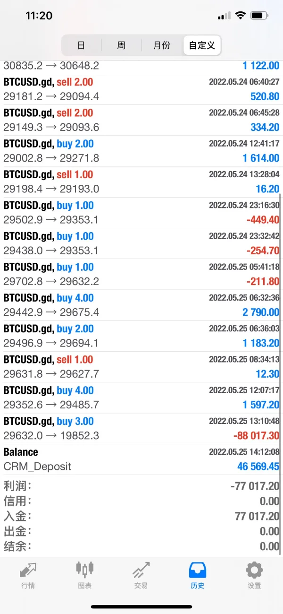Tap the Wi-Fi status icon

(x=241, y=16)
